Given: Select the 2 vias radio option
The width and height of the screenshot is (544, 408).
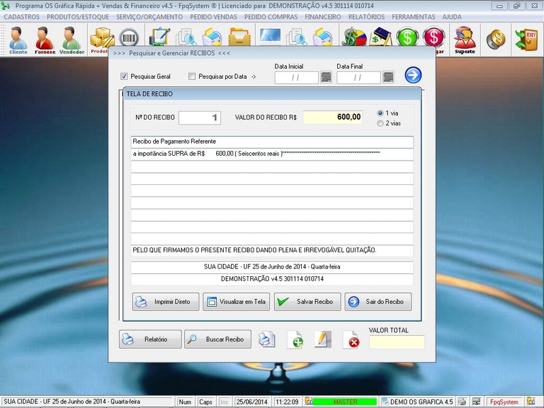Looking at the screenshot, I should 380,123.
